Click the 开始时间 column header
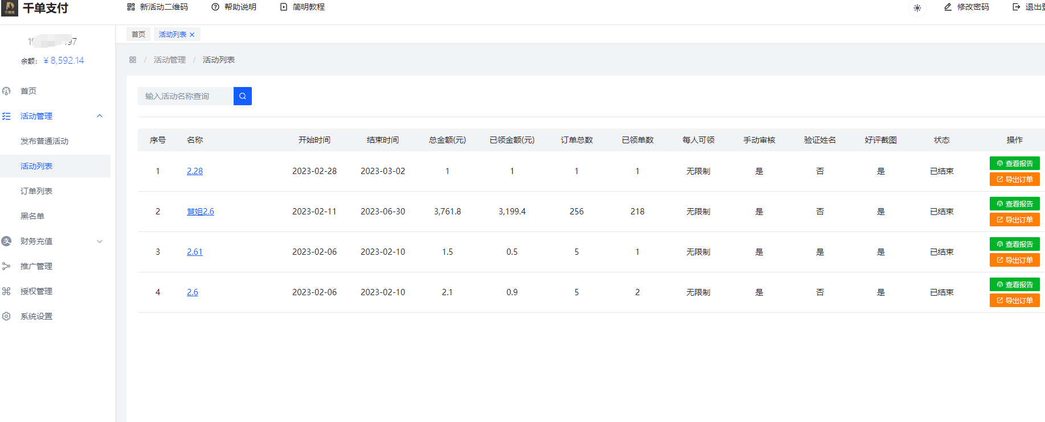Viewport: 1045px width, 422px height. coord(315,140)
